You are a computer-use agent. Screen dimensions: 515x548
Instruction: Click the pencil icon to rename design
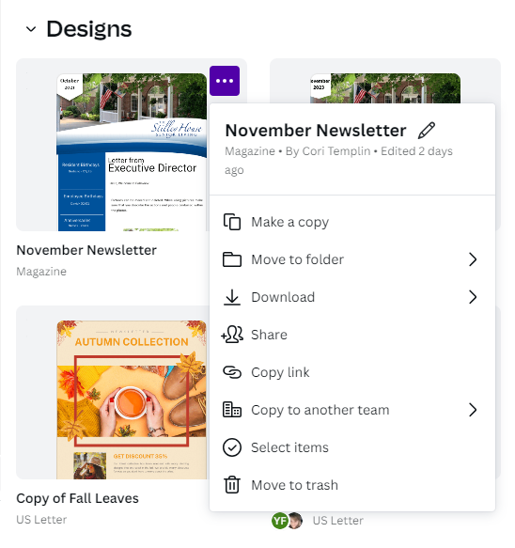(x=427, y=131)
